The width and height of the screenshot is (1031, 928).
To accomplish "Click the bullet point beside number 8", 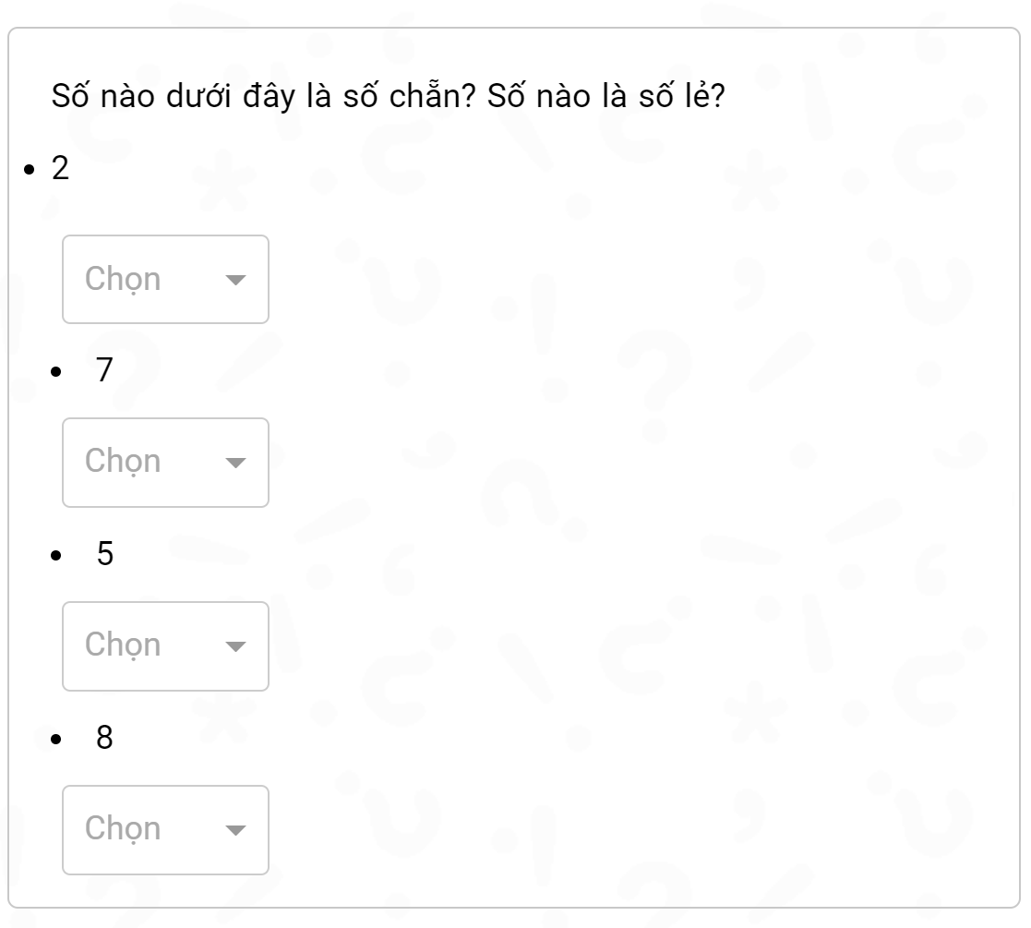I will coord(57,740).
